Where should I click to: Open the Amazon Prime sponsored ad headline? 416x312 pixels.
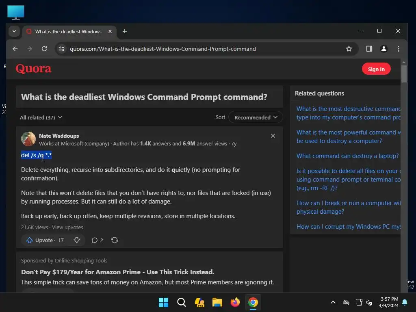tap(117, 272)
